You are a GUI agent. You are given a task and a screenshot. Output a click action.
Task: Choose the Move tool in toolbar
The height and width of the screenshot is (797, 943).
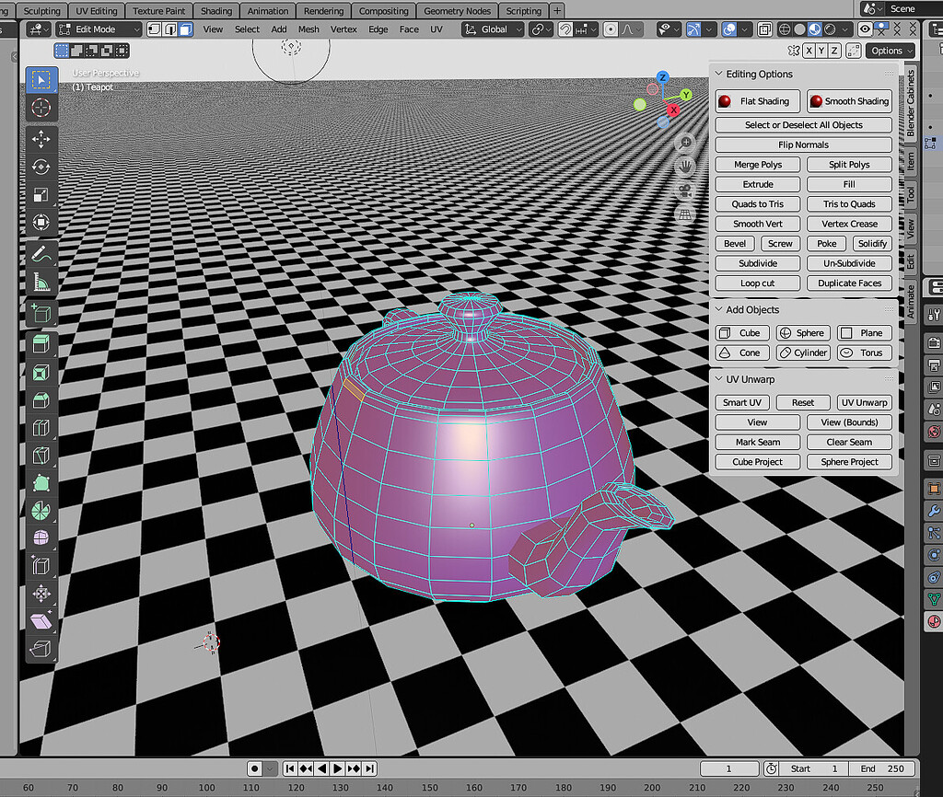tap(41, 140)
